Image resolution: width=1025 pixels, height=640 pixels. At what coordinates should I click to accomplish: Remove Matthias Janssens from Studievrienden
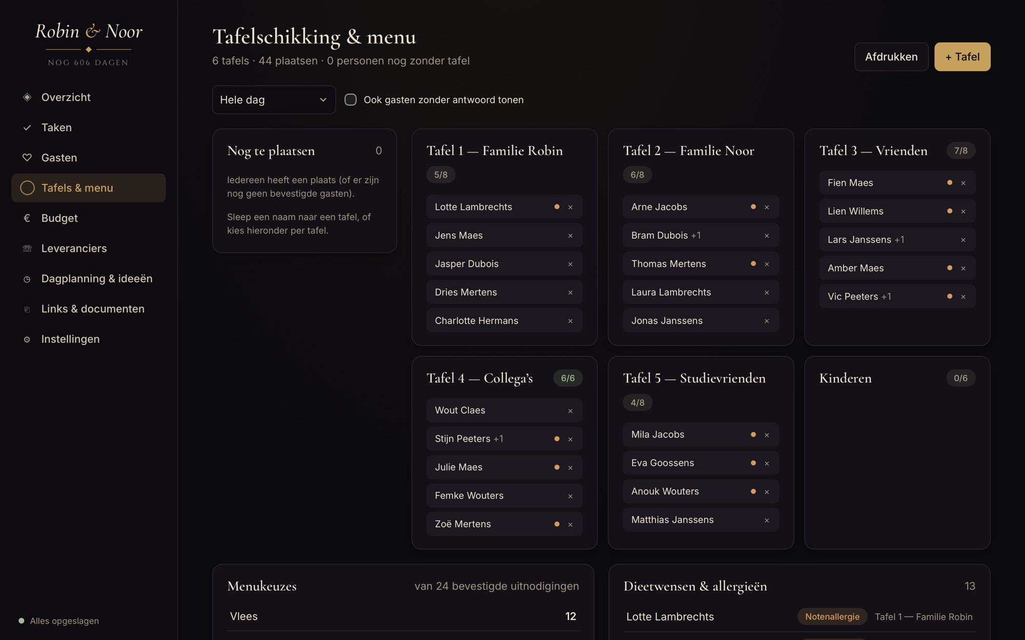767,520
